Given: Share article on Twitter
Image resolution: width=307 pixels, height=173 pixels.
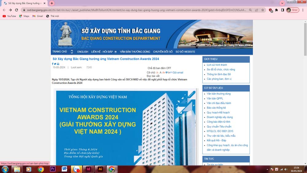Looking at the screenshot, I should [55, 64].
